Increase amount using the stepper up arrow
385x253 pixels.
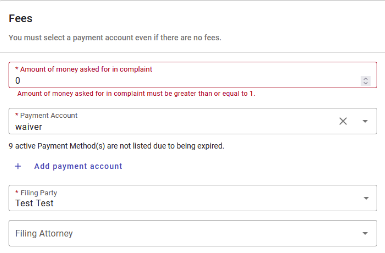pyautogui.click(x=366, y=78)
